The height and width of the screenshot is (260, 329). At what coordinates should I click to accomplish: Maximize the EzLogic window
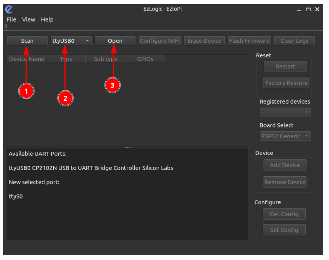[x=308, y=10]
